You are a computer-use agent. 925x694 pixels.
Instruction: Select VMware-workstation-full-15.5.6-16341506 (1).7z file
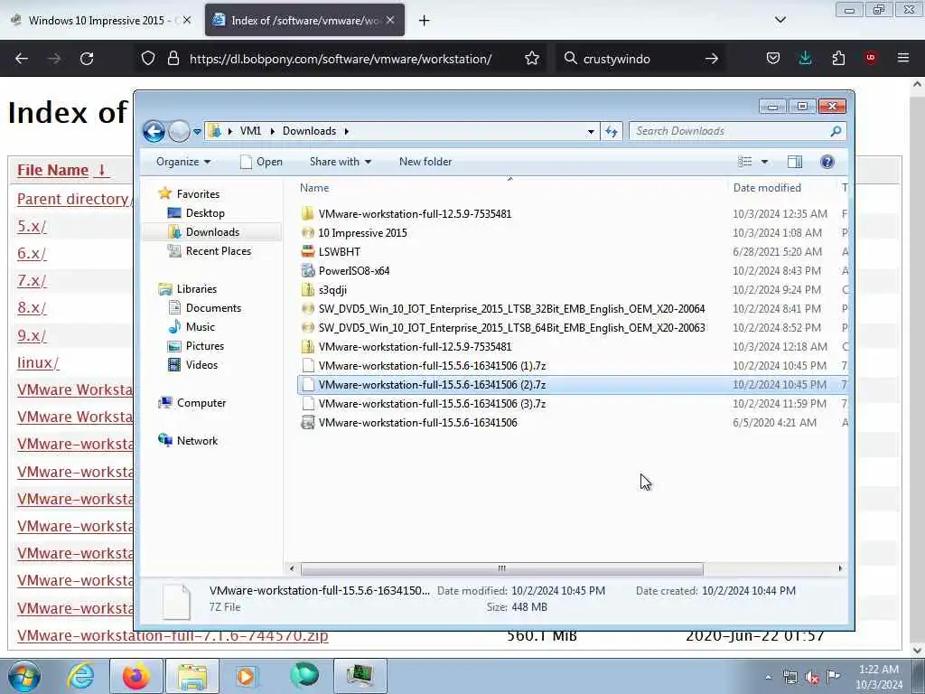pos(424,366)
